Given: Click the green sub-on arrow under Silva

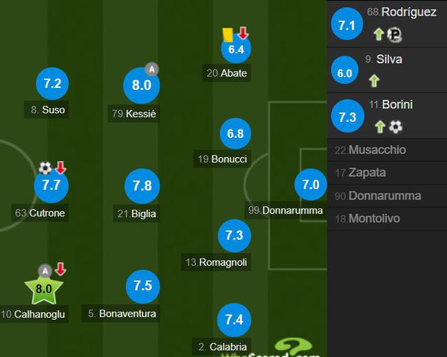Looking at the screenshot, I should (x=374, y=80).
